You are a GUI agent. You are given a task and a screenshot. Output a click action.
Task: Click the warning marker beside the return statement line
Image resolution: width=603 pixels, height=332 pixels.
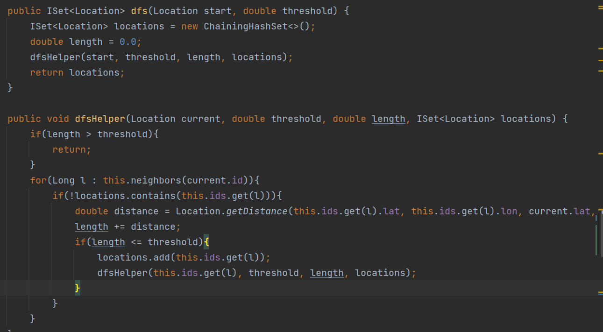600,71
